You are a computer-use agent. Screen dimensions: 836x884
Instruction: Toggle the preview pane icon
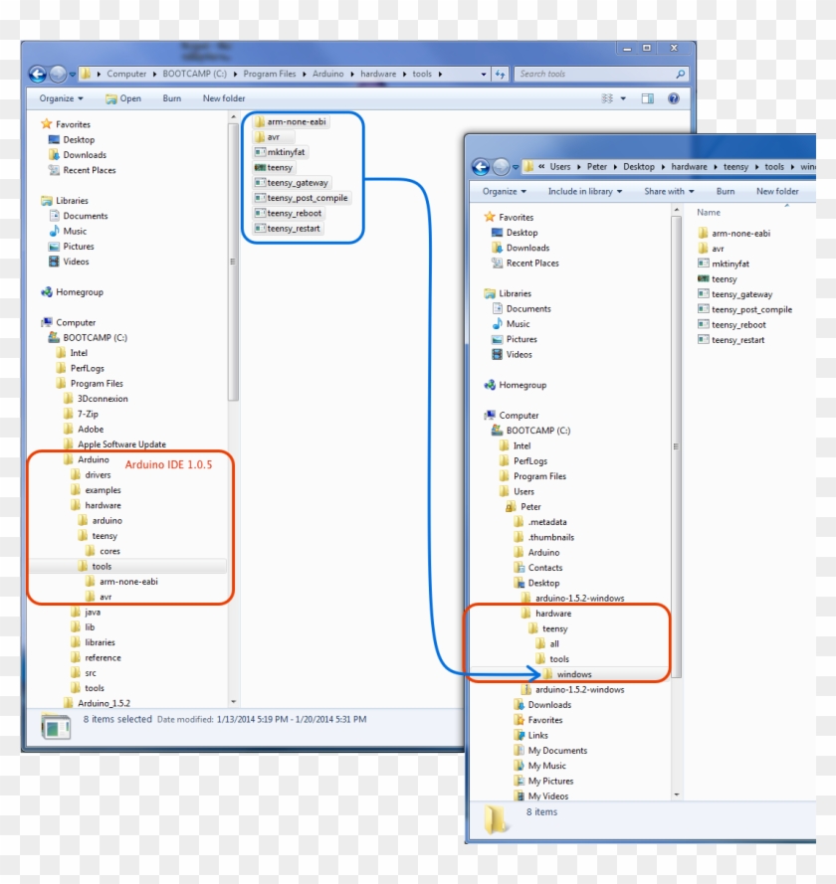pyautogui.click(x=648, y=98)
